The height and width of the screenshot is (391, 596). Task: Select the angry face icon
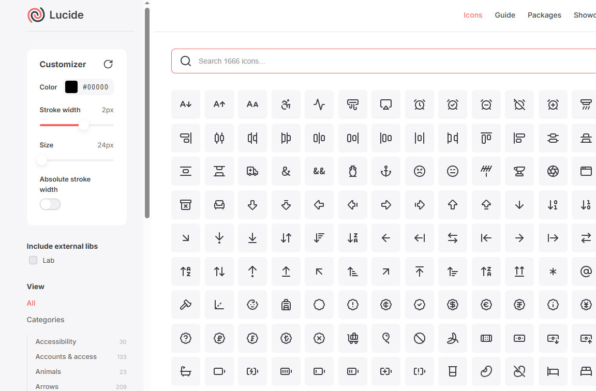point(420,171)
